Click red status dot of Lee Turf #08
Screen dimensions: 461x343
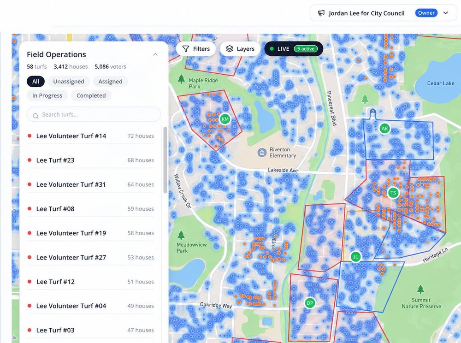tap(30, 209)
